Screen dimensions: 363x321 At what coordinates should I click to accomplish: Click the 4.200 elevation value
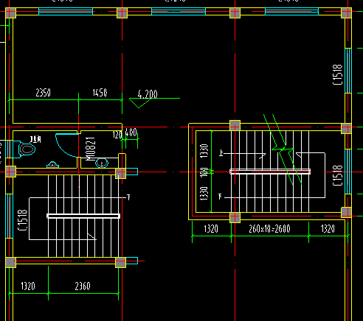148,94
